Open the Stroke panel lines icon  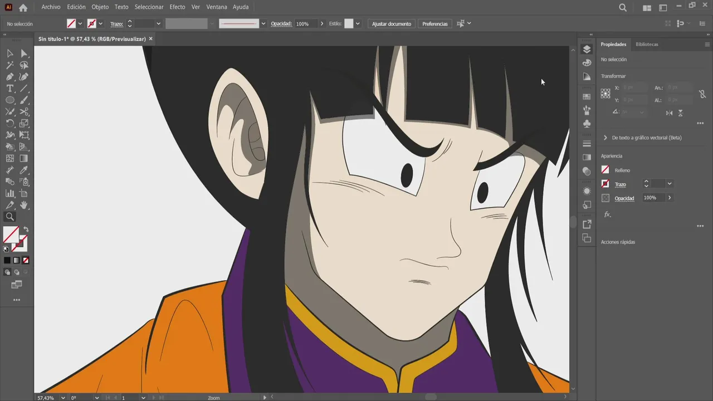pos(587,144)
